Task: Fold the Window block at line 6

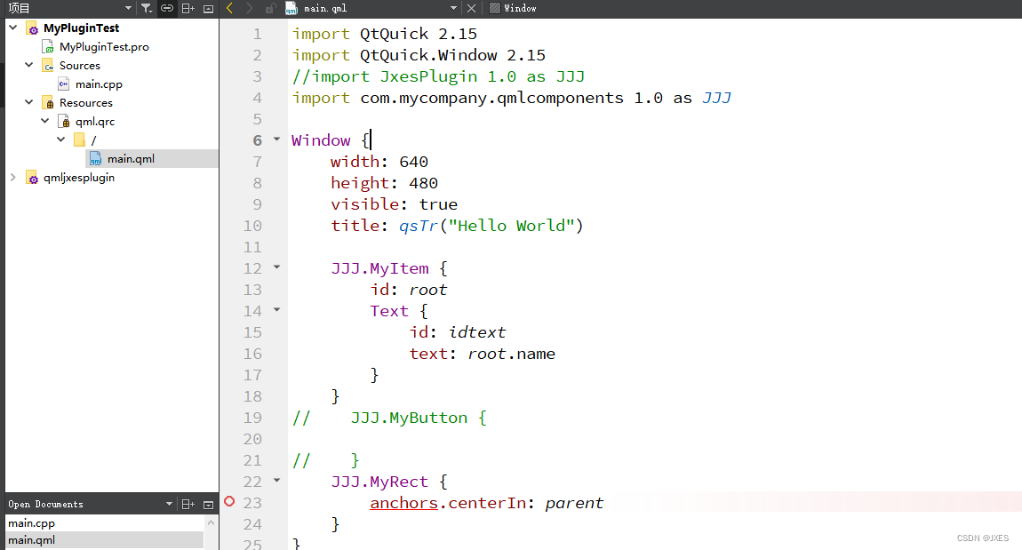Action: [277, 139]
